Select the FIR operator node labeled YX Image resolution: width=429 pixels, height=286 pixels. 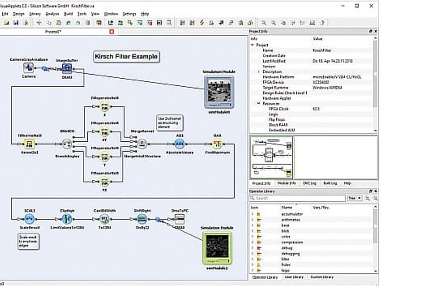coord(104,182)
